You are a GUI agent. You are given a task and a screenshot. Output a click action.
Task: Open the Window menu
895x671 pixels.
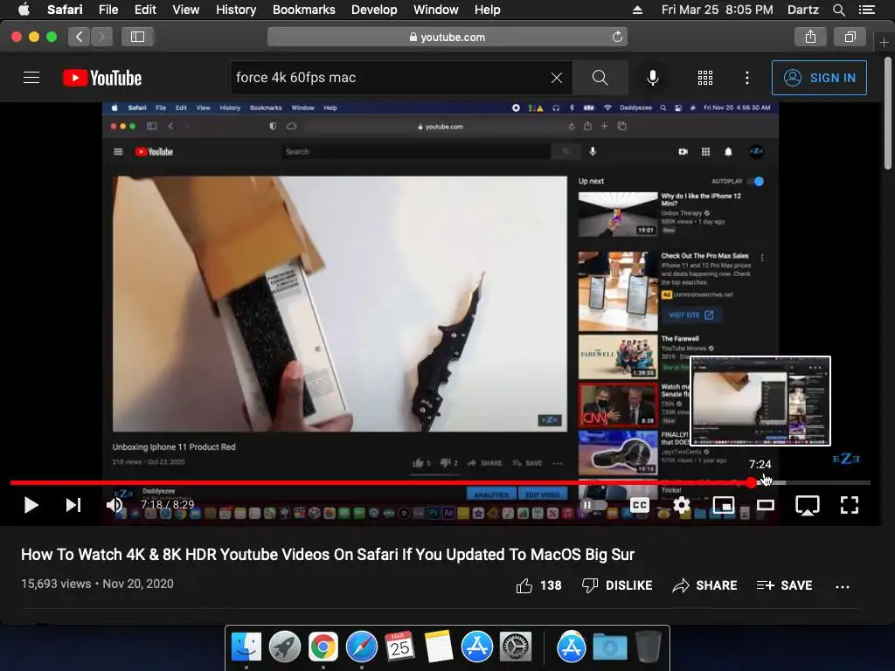coord(435,10)
